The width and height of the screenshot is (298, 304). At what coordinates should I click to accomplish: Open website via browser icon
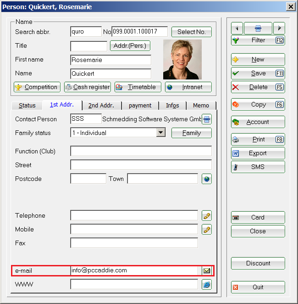tap(207, 285)
